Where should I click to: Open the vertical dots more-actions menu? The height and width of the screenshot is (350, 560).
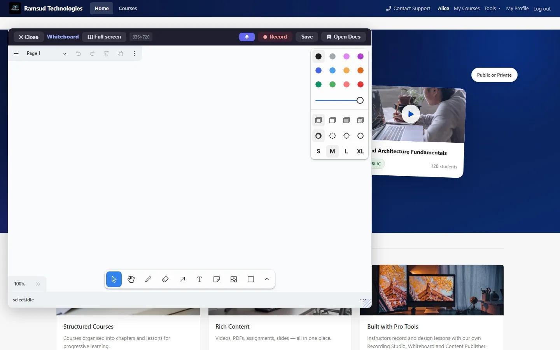click(135, 53)
